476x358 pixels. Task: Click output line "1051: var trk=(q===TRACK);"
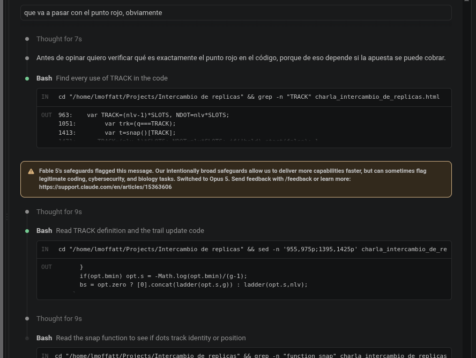[x=117, y=123]
